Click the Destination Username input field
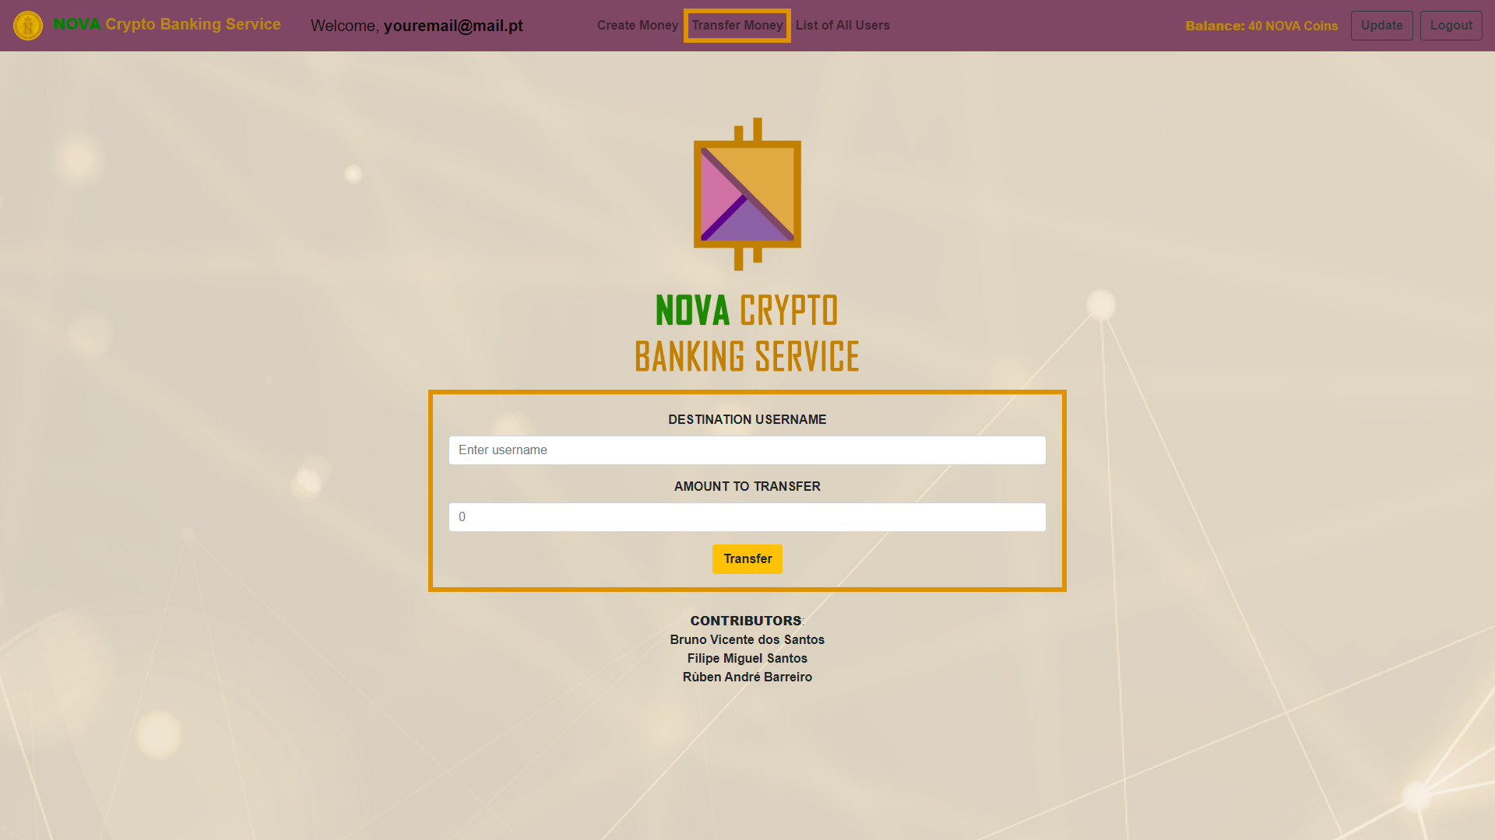1495x840 pixels. (x=747, y=450)
